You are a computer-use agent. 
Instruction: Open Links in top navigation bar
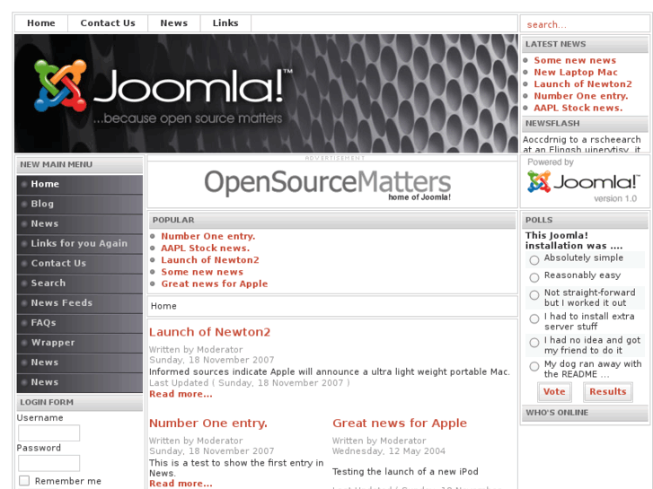(225, 23)
